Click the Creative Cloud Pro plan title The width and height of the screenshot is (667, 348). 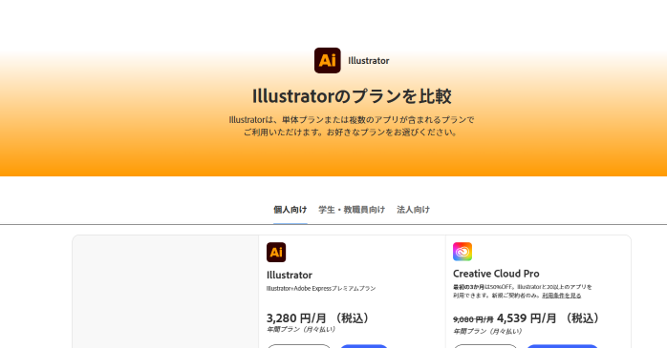tap(496, 274)
